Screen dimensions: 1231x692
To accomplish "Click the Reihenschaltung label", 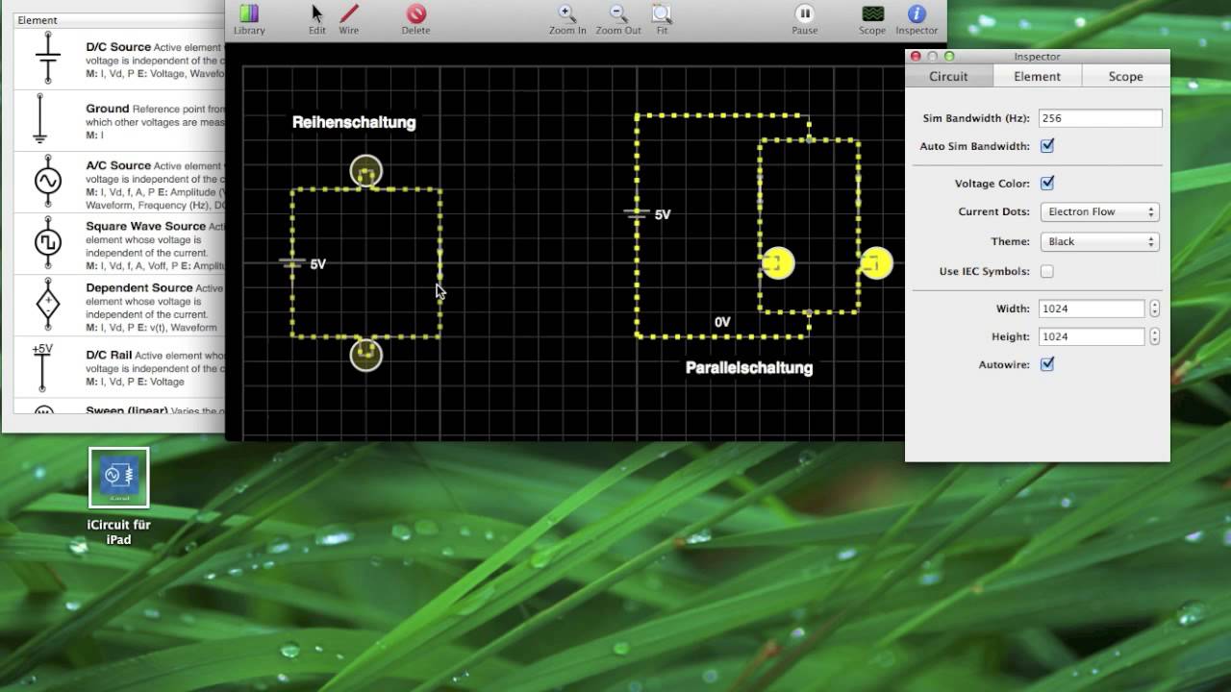I will (354, 122).
